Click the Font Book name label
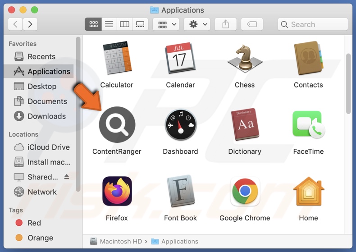This screenshot has height=252, width=356. pos(181,218)
